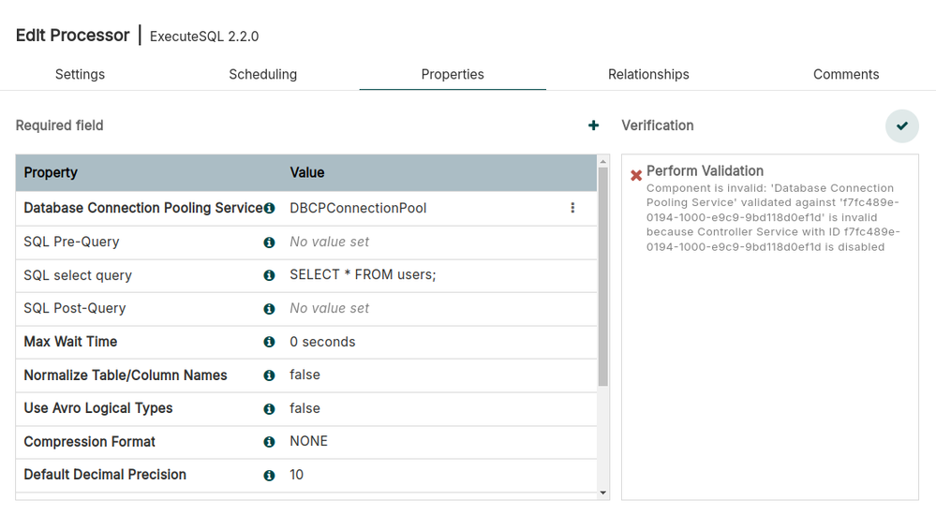Image resolution: width=936 pixels, height=529 pixels.
Task: Info icon for Database Connection Pooling Service
Action: tap(269, 208)
